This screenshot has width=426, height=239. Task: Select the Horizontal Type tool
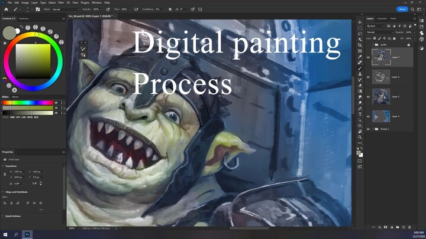360,114
